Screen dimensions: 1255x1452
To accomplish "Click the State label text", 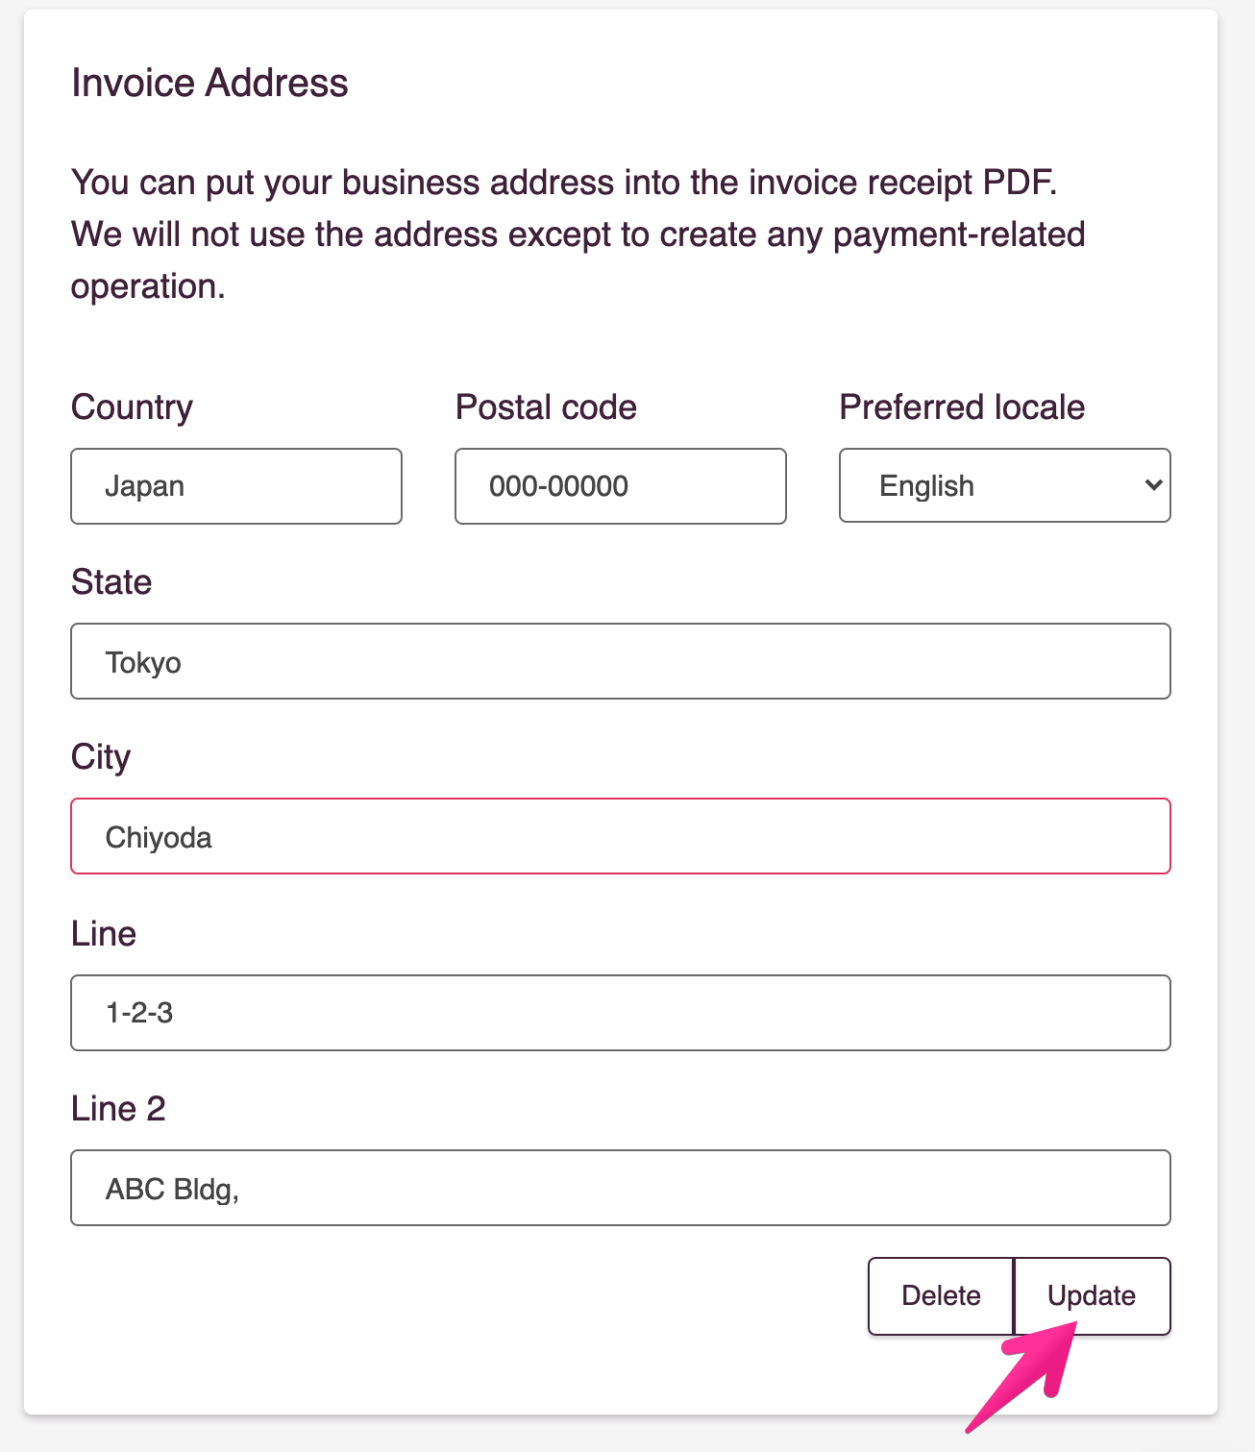I will click(x=111, y=582).
